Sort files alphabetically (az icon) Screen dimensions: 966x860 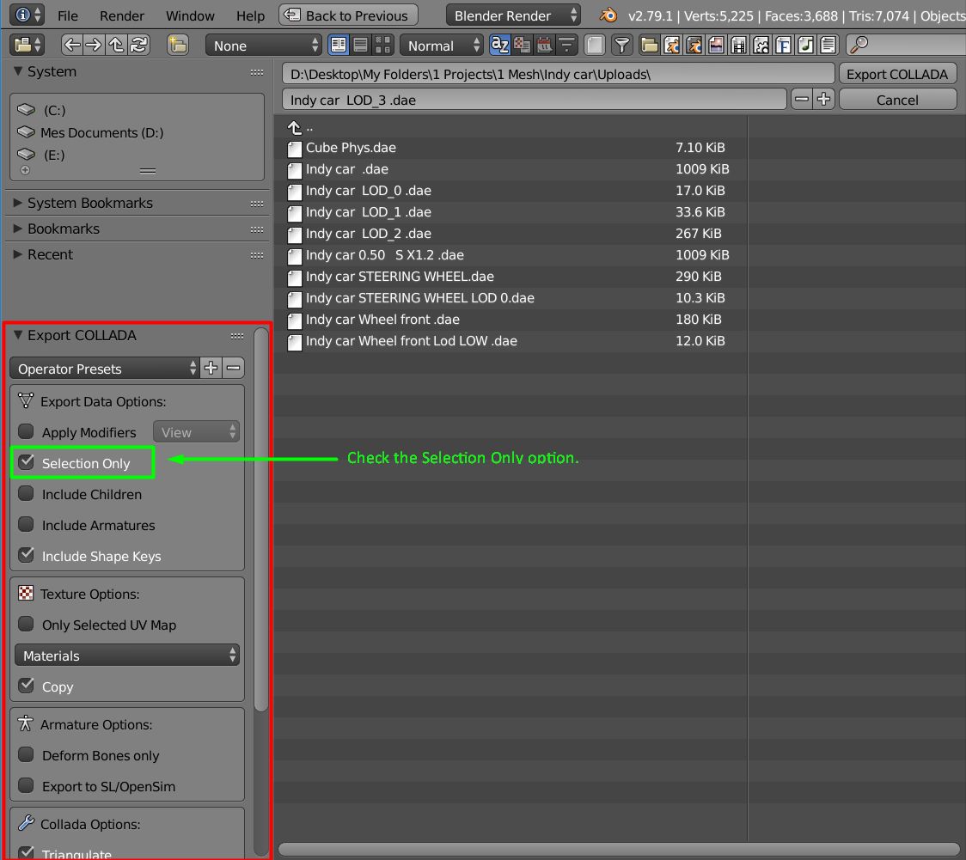[x=499, y=45]
